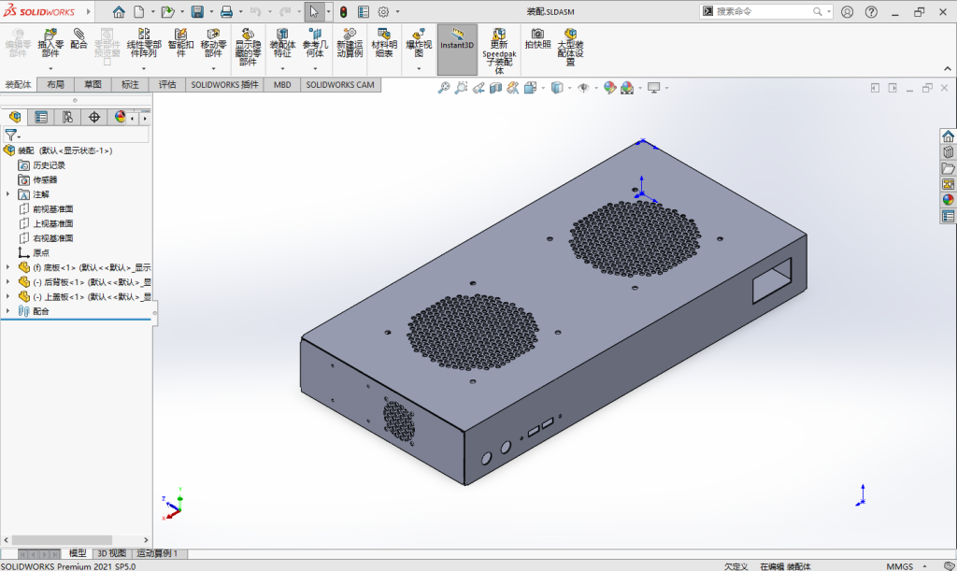Viewport: 957px width, 571px height.
Task: Open the Section View tool
Action: pyautogui.click(x=495, y=88)
